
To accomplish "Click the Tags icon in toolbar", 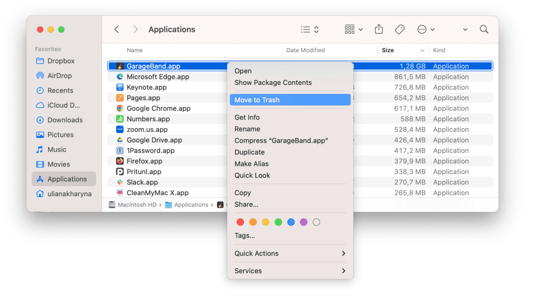I will coord(400,29).
